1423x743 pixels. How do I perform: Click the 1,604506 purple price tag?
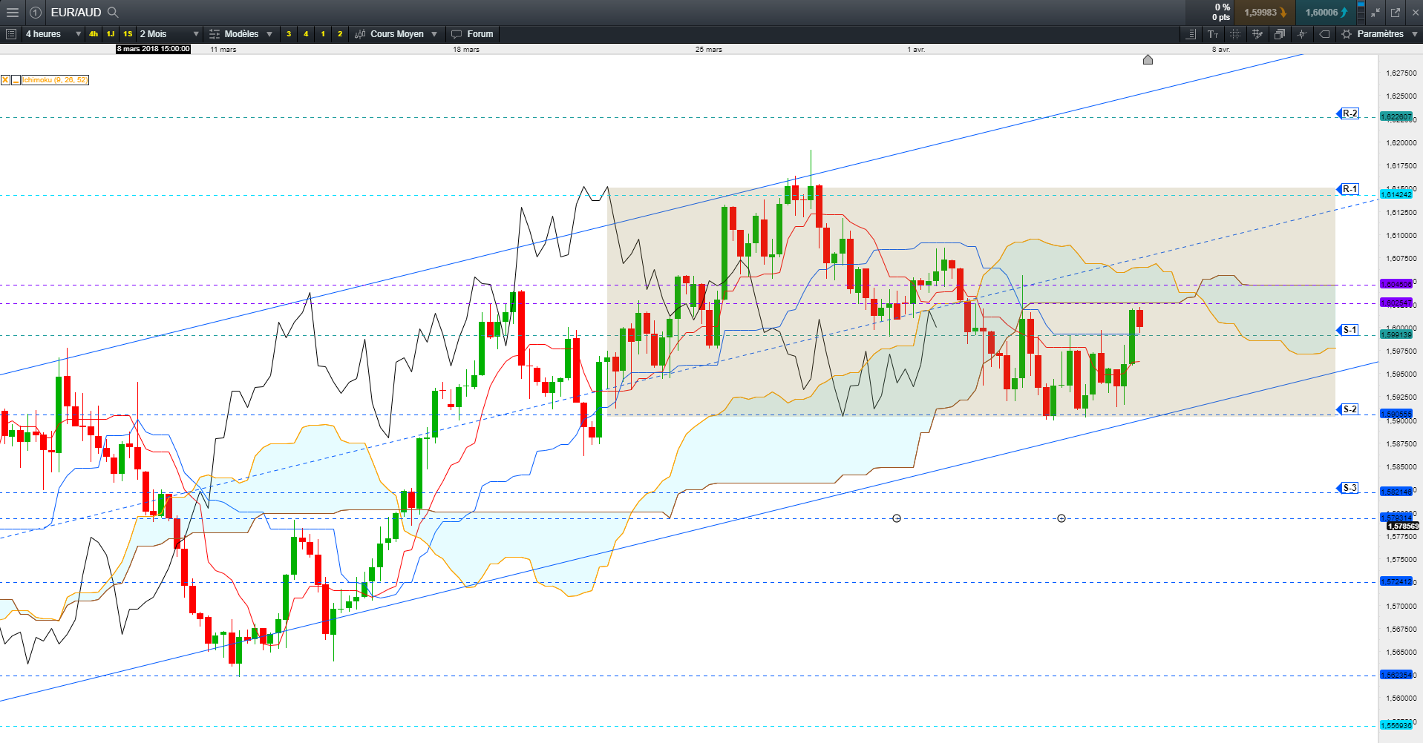point(1396,284)
